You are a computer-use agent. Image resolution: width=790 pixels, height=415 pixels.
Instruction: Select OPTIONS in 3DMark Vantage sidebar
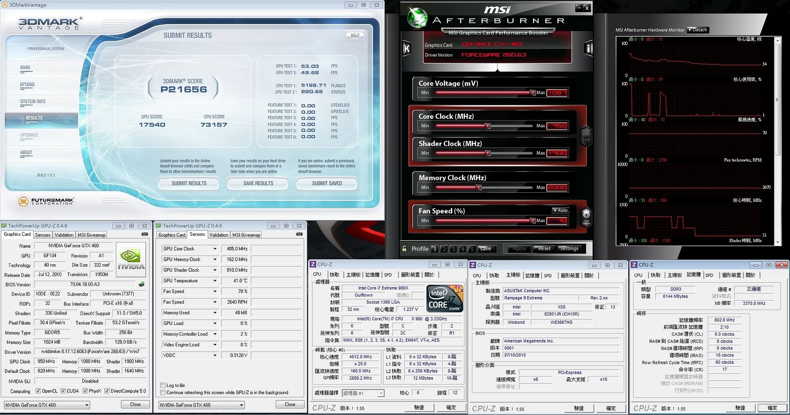coord(27,85)
